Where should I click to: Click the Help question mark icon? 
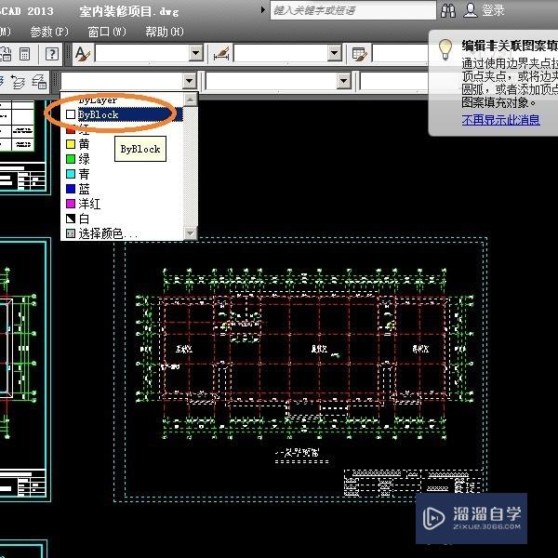[51, 54]
